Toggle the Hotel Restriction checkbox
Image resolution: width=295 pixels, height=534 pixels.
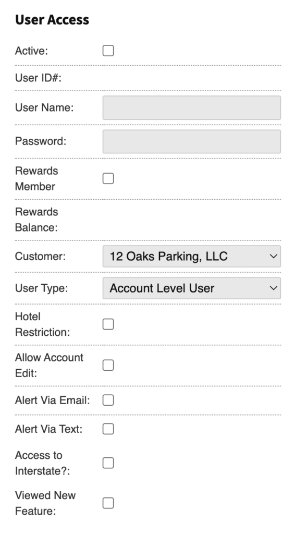(108, 324)
